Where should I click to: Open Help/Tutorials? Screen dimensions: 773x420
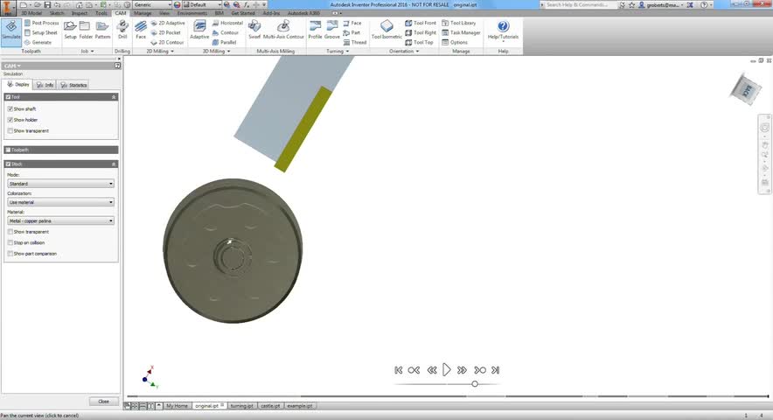pos(503,30)
